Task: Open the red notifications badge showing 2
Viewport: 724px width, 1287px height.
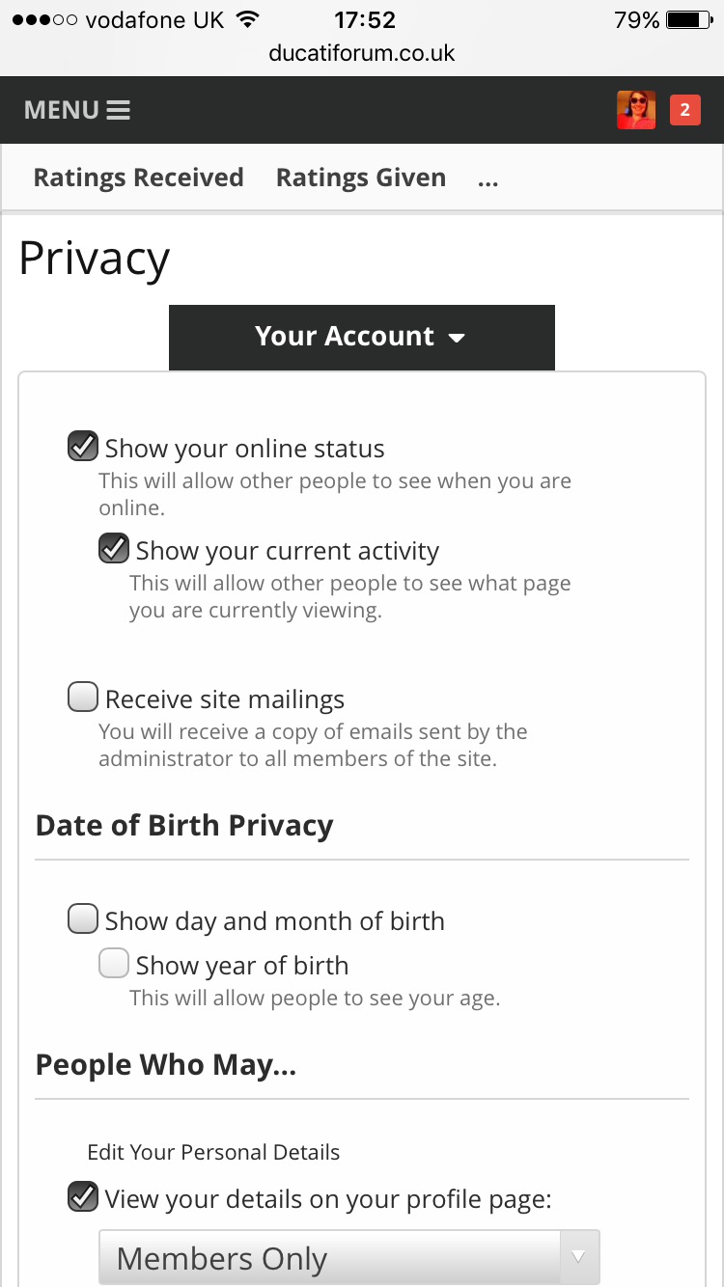Action: (684, 110)
